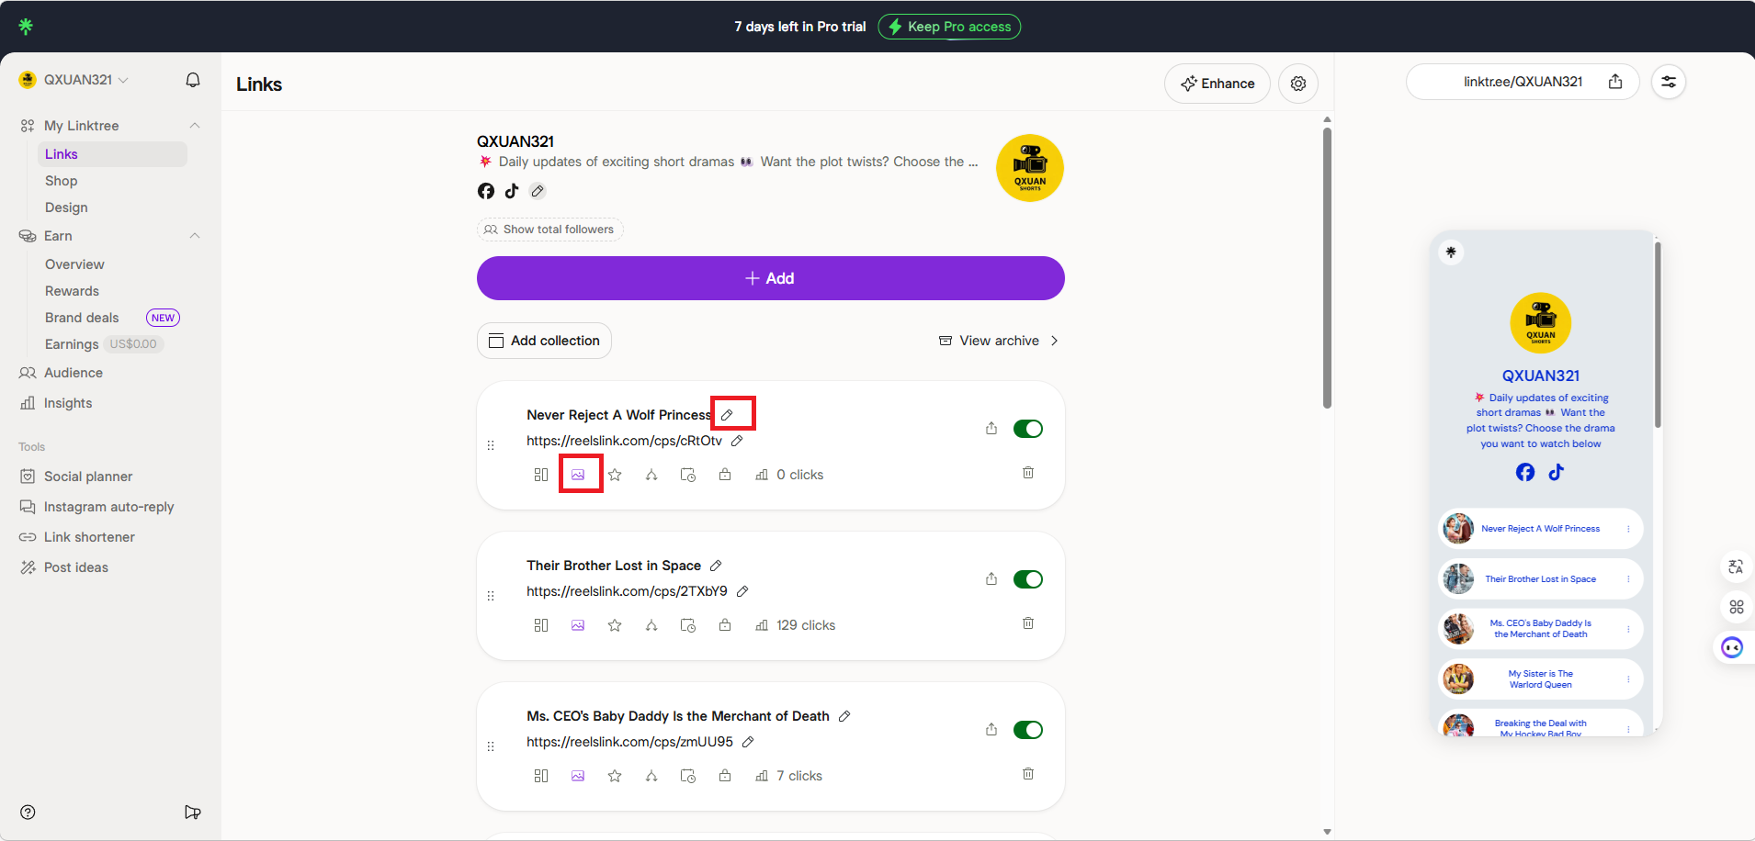Click the share icon beside linktr.ee/QXUAN321
This screenshot has height=841, width=1755.
[1614, 82]
